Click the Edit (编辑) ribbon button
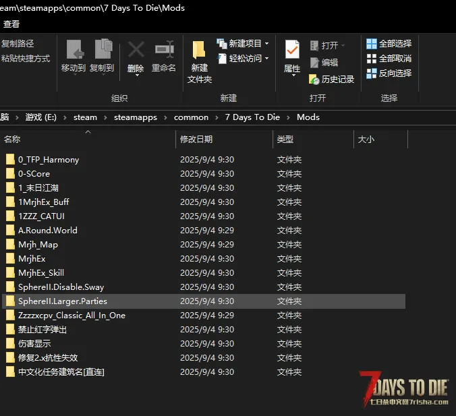The height and width of the screenshot is (416, 456). [x=324, y=63]
